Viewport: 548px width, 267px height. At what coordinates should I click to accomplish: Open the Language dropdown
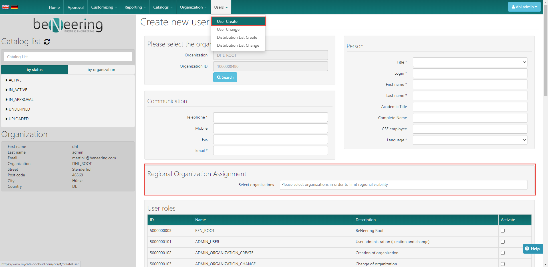(x=470, y=140)
